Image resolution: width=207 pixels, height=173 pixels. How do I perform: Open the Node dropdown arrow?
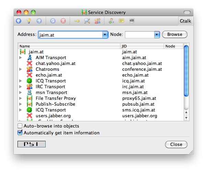click(157, 35)
